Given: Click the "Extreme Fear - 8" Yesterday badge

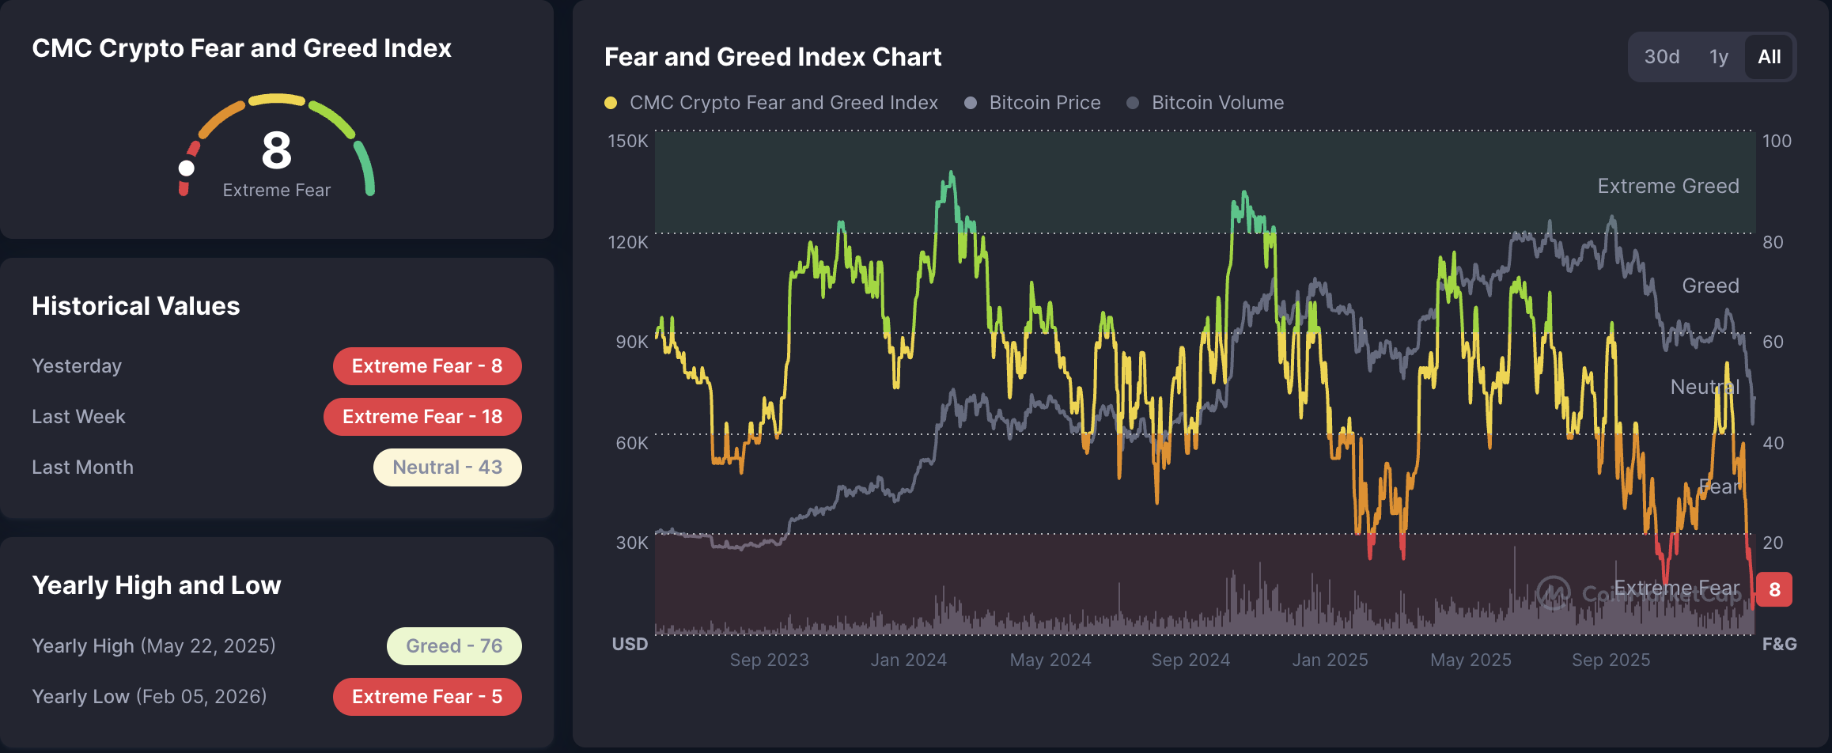Looking at the screenshot, I should pos(427,365).
